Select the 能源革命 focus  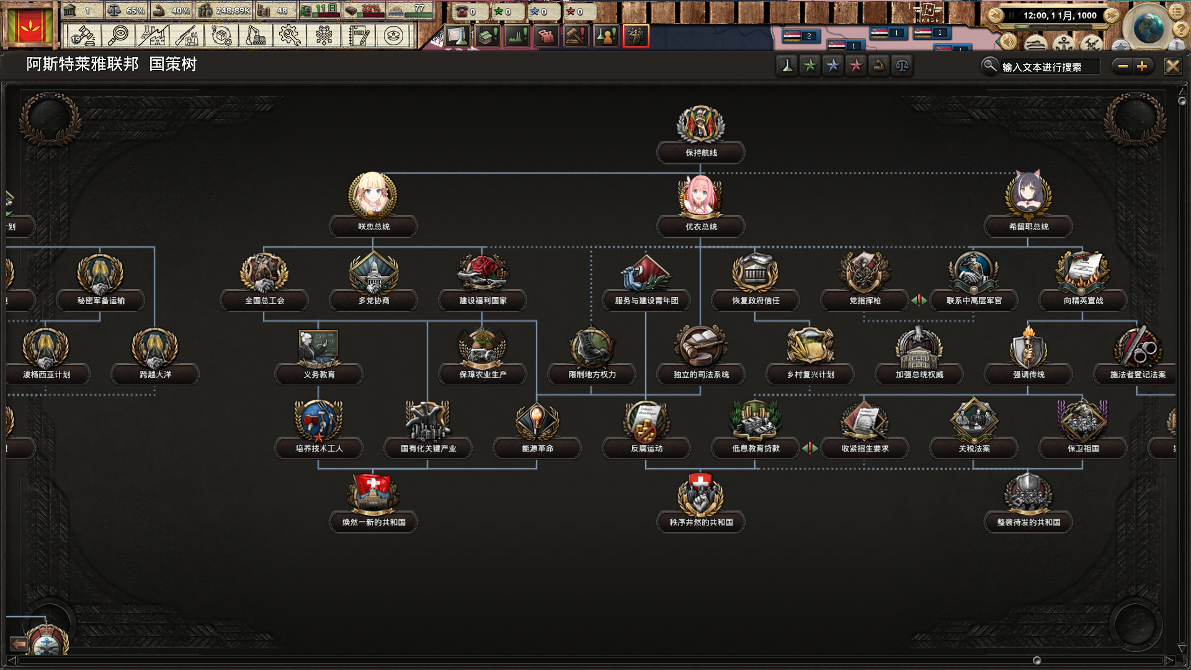click(537, 429)
